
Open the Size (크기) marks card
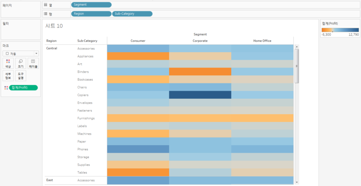tap(21, 63)
